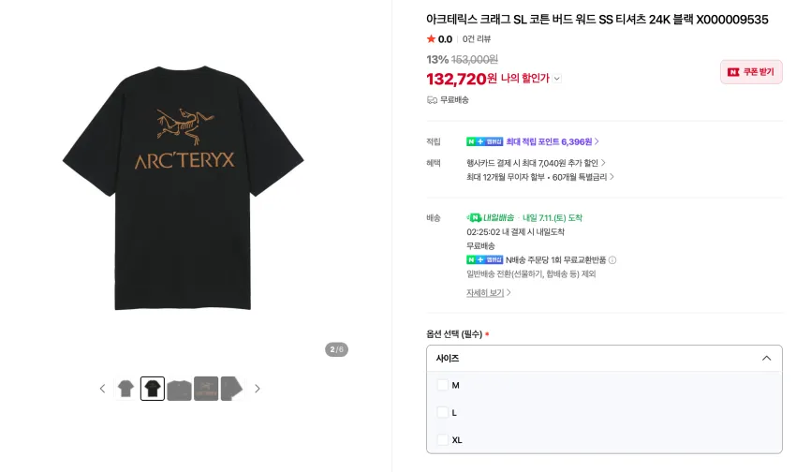Click the N membership badge in points row
Viewport: 796px width, 472px height.
coord(485,141)
